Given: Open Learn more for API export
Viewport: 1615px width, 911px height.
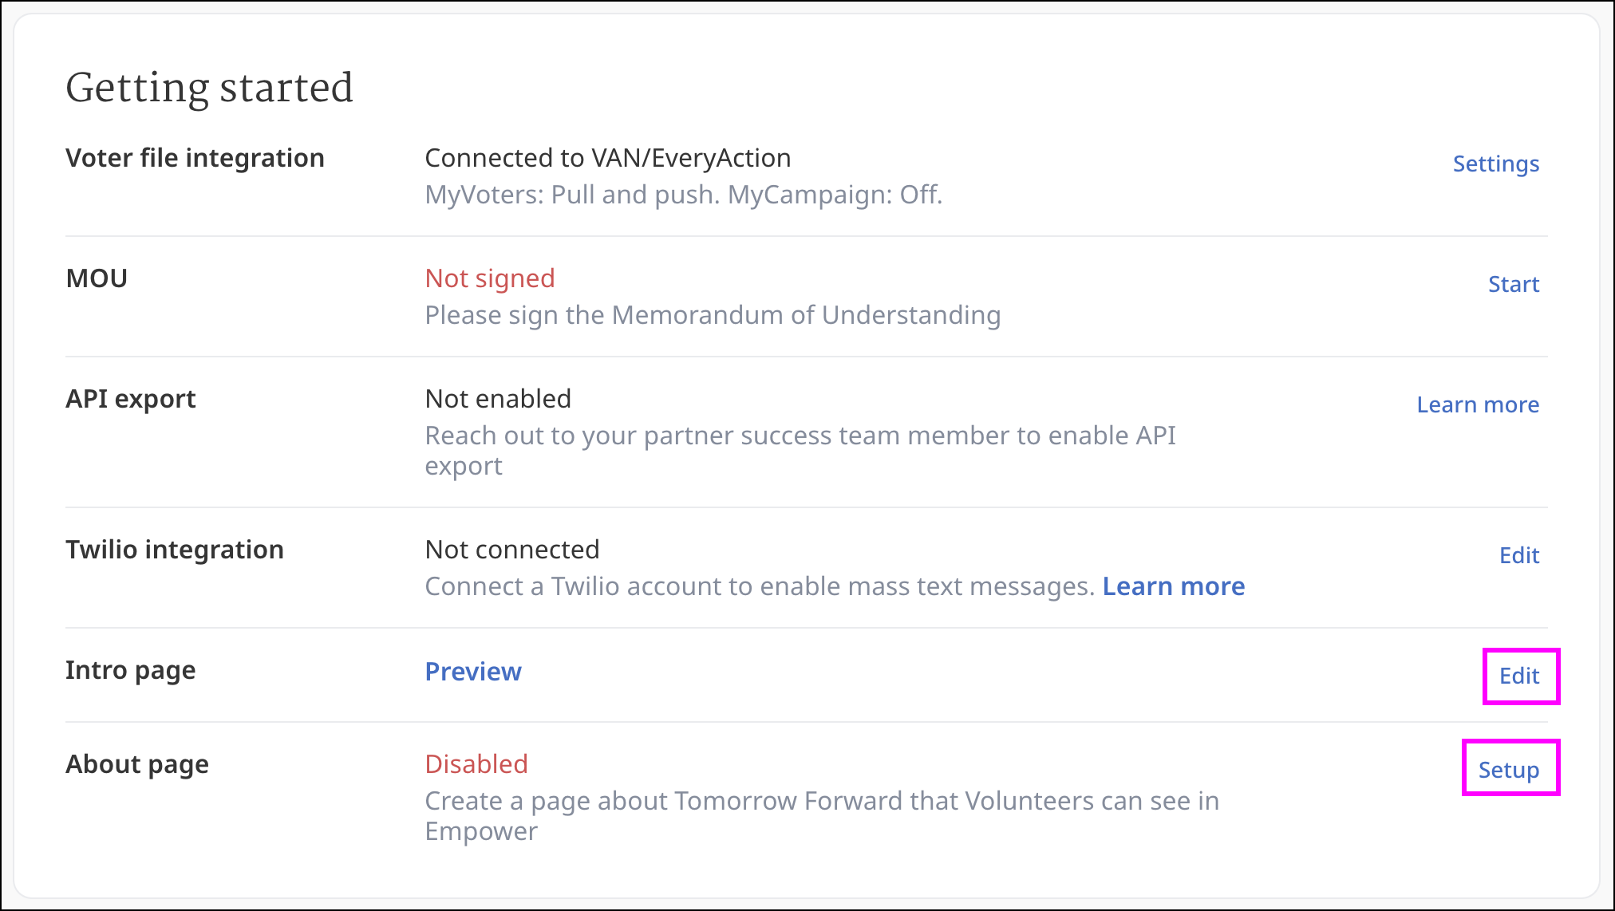Looking at the screenshot, I should tap(1477, 404).
